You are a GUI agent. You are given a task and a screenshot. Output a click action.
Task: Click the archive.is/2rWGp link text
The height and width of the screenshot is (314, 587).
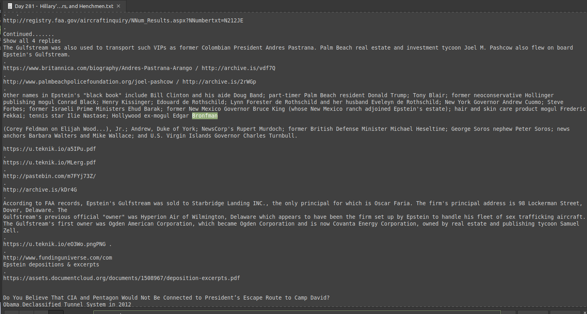(219, 82)
